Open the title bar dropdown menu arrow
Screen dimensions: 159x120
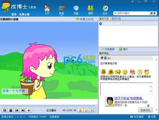click(132, 1)
